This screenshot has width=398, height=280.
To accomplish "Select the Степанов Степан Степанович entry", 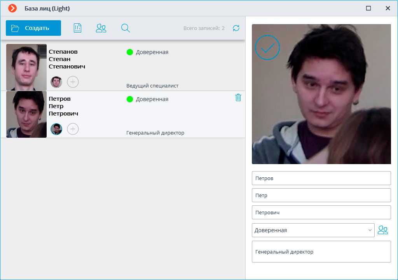I will coord(67,59).
